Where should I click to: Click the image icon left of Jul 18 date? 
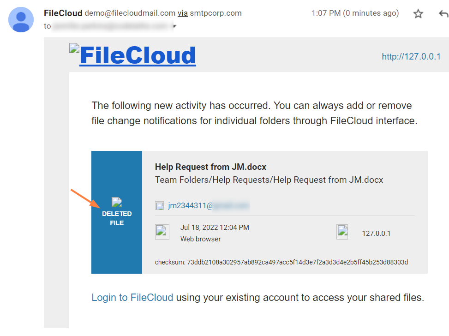click(161, 232)
